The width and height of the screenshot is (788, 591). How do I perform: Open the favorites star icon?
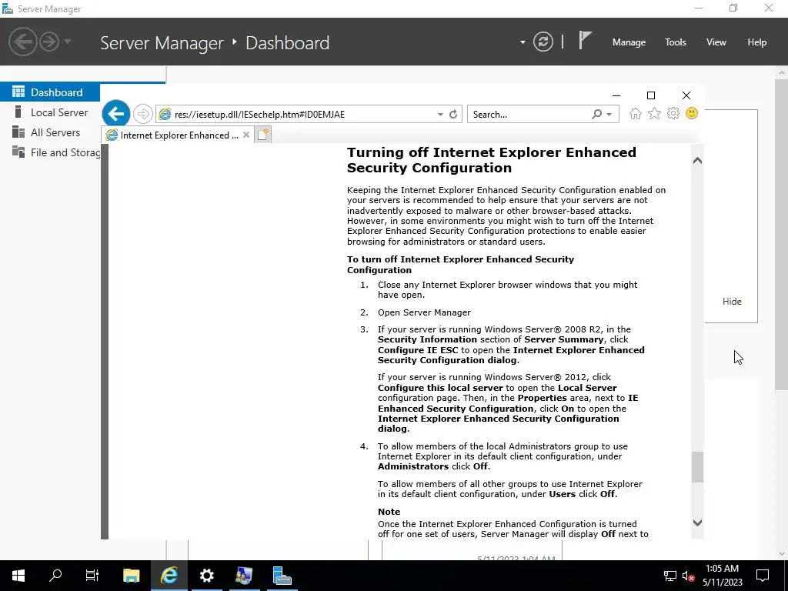tap(654, 114)
